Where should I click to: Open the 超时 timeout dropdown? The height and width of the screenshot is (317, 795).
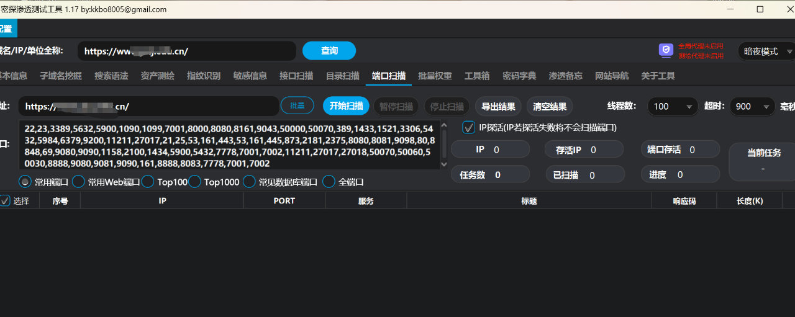(x=752, y=106)
